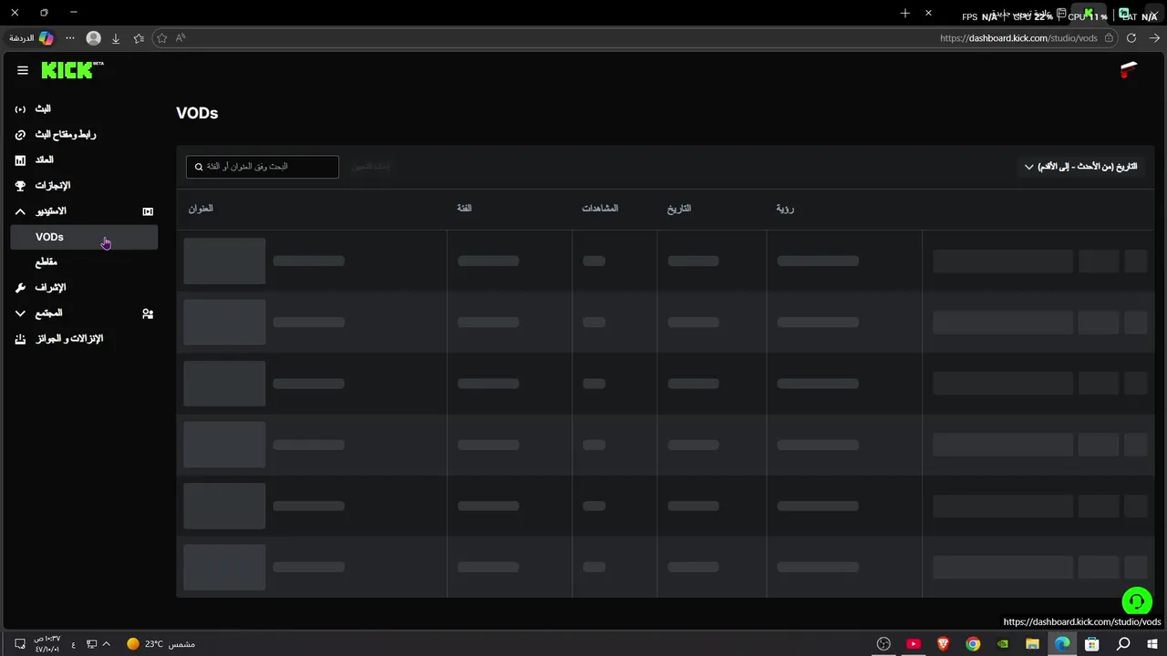This screenshot has height=656, width=1167.
Task: Open the browser three-dots settings menu
Action: pos(71,38)
